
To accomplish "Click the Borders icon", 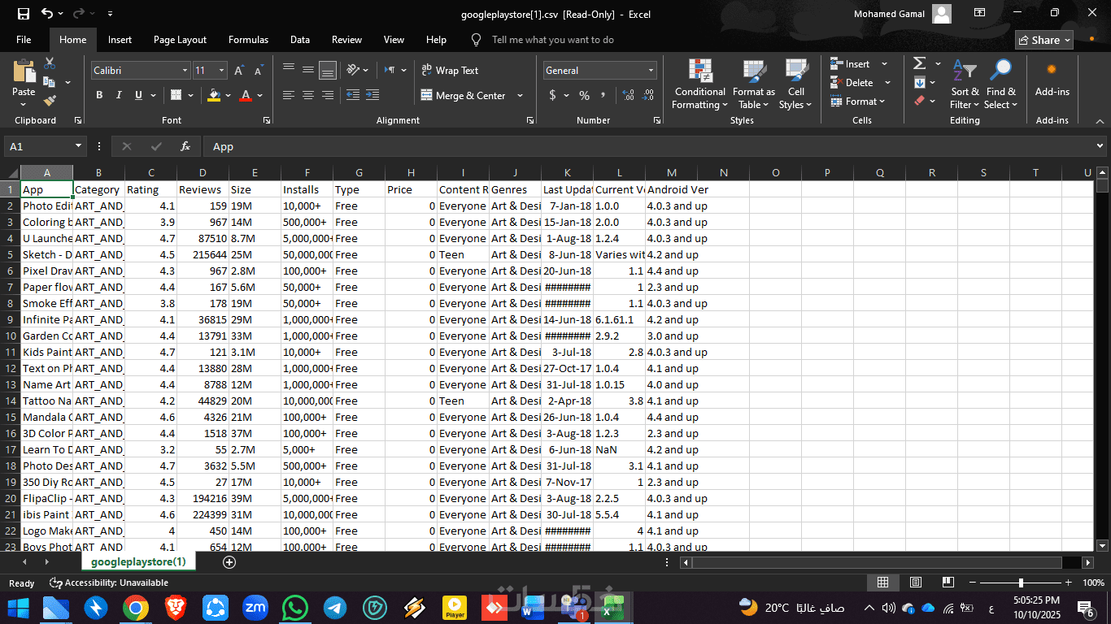I will point(176,95).
